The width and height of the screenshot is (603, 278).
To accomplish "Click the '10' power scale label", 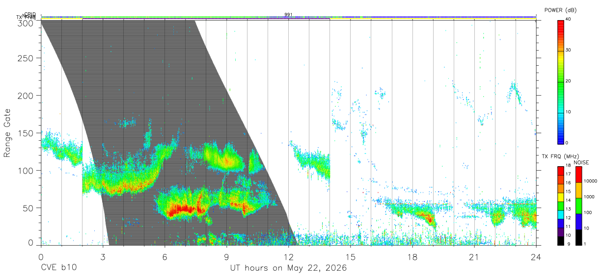I will 568,112.
